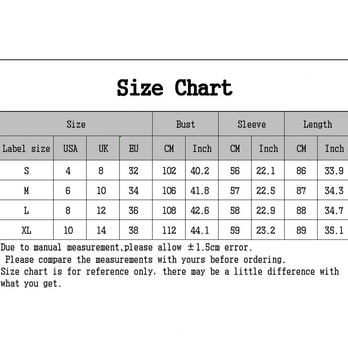
Task: Select the Sleeve header cell
Action: point(251,124)
